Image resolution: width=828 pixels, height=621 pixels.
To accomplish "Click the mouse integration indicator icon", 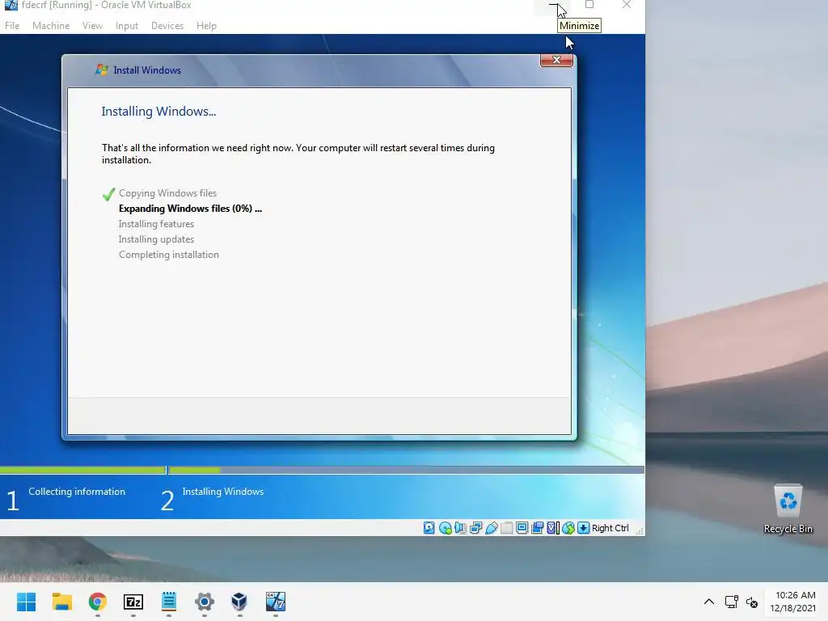I will tap(568, 527).
